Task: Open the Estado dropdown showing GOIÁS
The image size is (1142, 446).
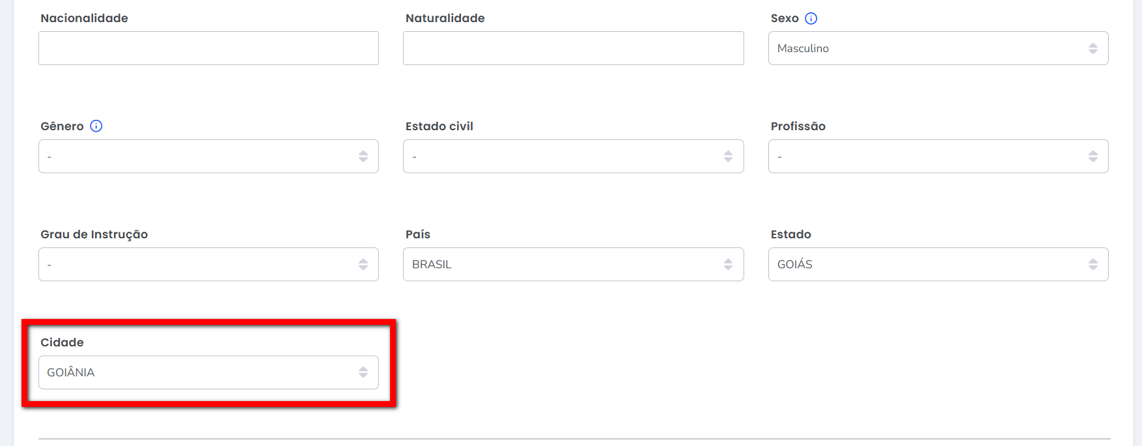Action: coord(938,264)
